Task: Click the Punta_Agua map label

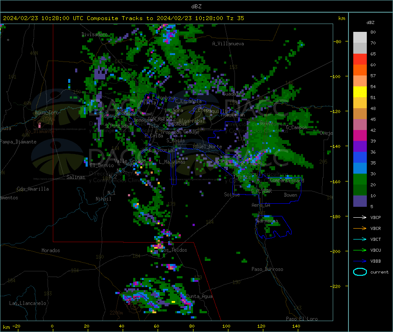Action: point(199,296)
